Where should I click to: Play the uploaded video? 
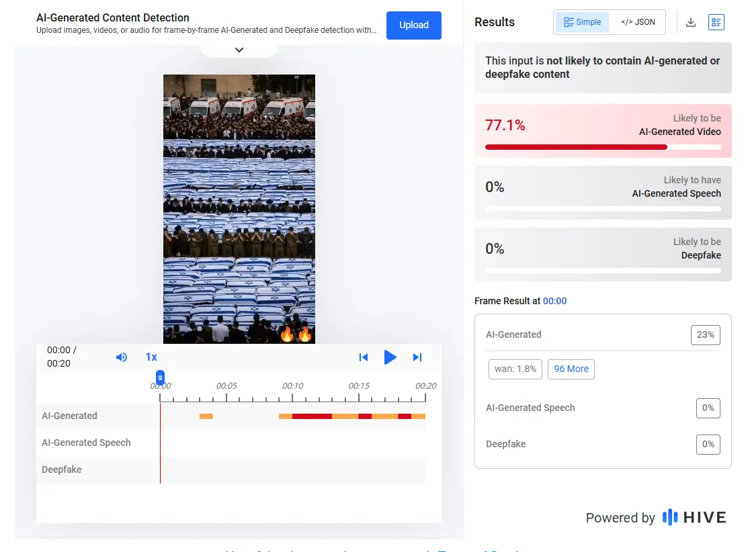click(x=390, y=357)
